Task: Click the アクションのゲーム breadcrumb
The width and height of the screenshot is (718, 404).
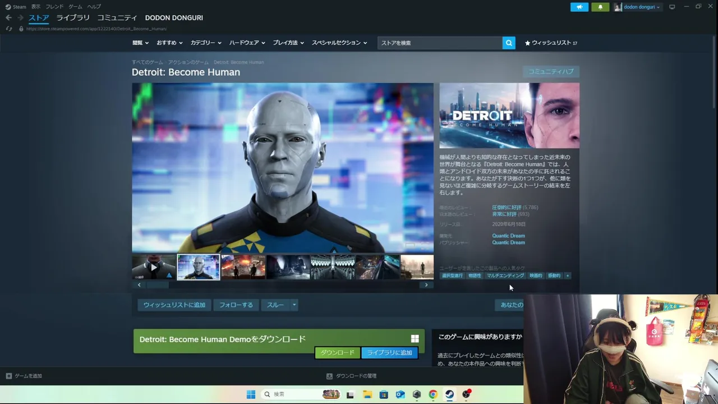Action: pos(188,62)
